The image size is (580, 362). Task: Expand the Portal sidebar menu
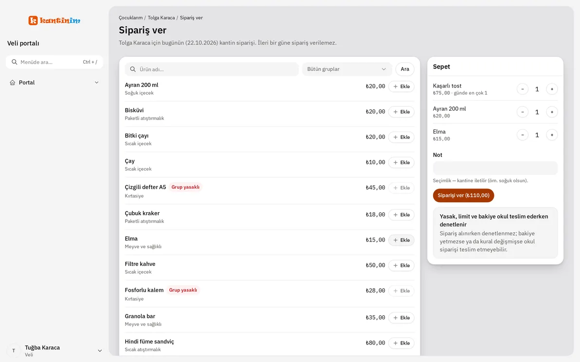point(54,83)
